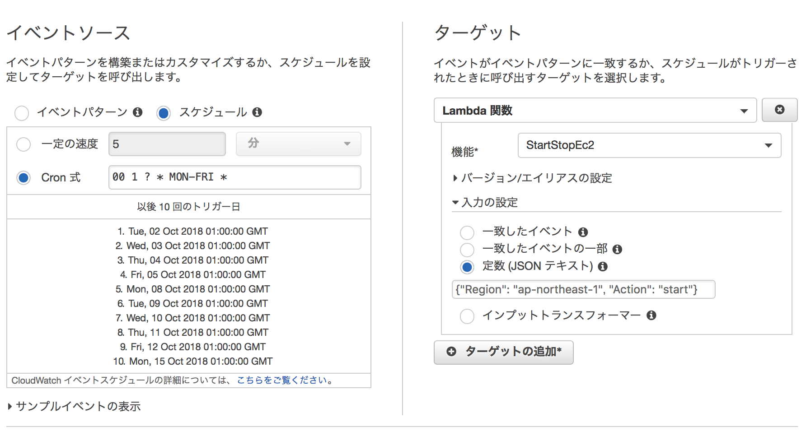Click the ターゲットの追加 button

click(503, 353)
